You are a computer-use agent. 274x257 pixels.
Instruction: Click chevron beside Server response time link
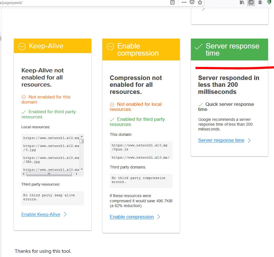tap(249, 140)
